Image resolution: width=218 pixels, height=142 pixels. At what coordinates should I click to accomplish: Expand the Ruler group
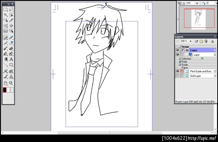click(x=177, y=61)
